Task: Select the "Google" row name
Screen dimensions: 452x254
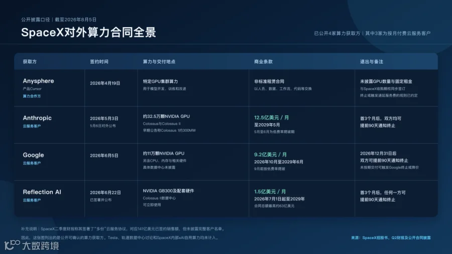Action: tap(34, 155)
